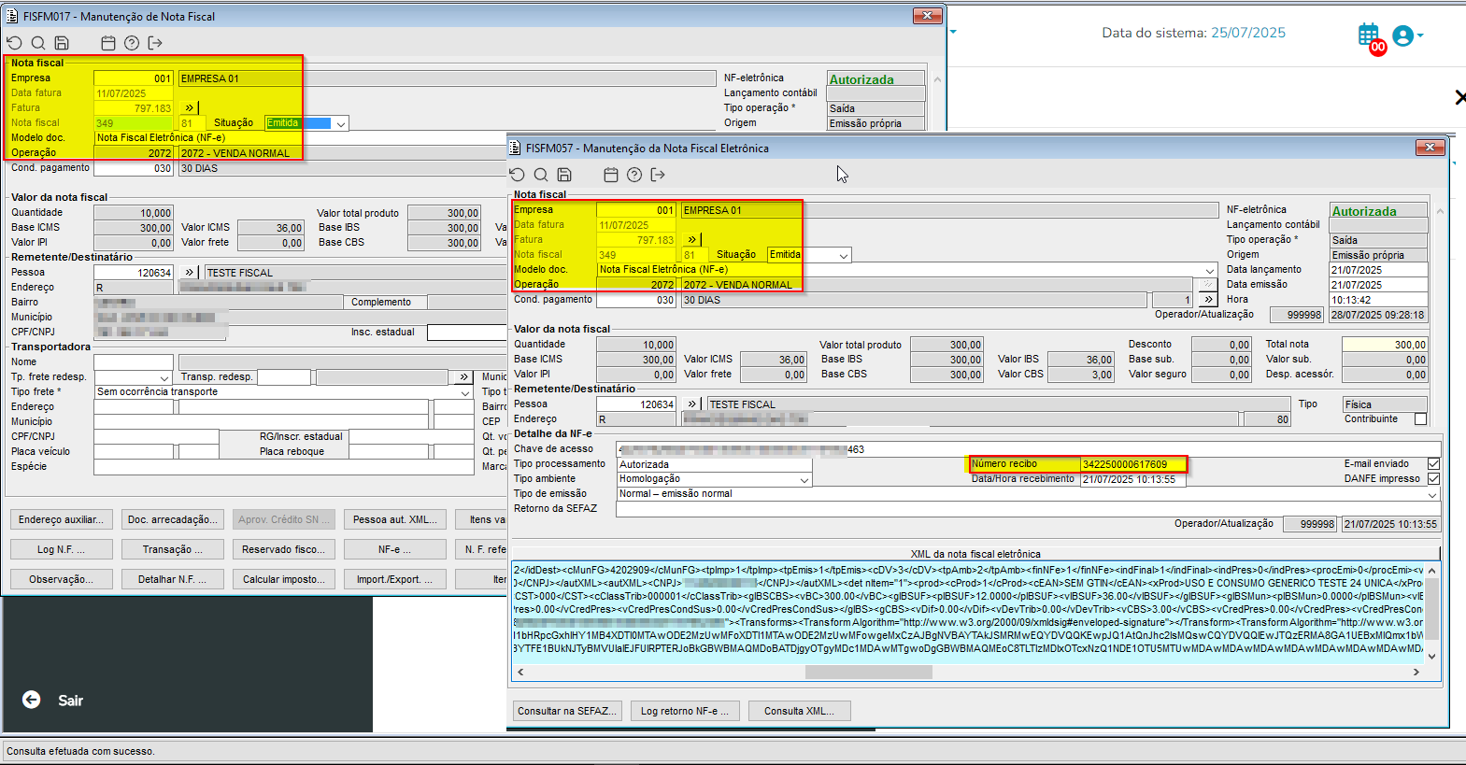
Task: Click the NF-e ... button in FISFM017
Action: pos(394,549)
